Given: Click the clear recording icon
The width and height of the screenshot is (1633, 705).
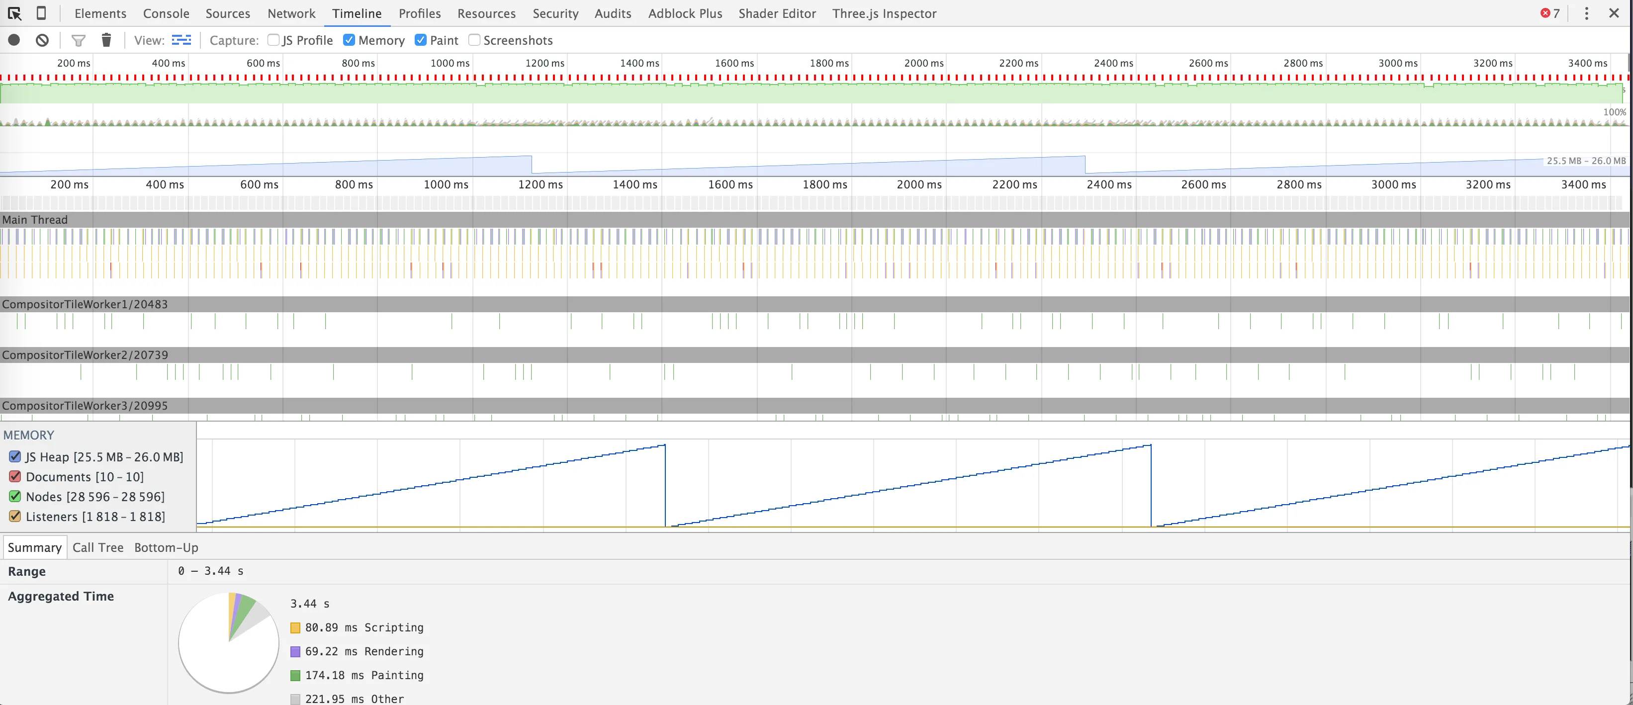Looking at the screenshot, I should point(42,41).
